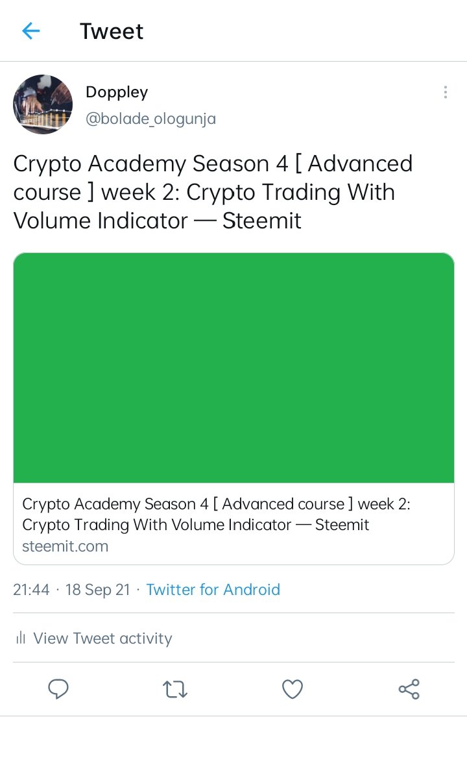The image size is (467, 765).
Task: Tap the 18 Sep 21 date
Action: (x=97, y=590)
